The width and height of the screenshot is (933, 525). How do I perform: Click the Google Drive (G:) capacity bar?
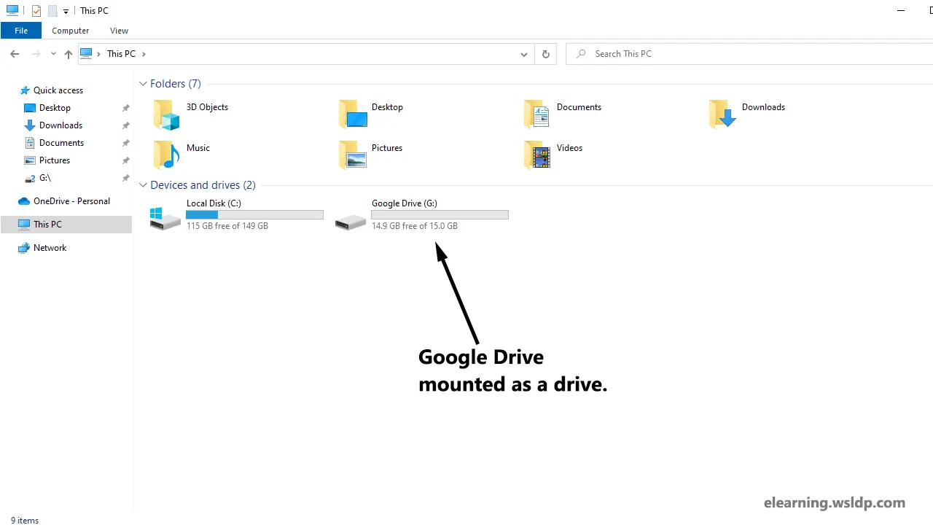tap(440, 215)
